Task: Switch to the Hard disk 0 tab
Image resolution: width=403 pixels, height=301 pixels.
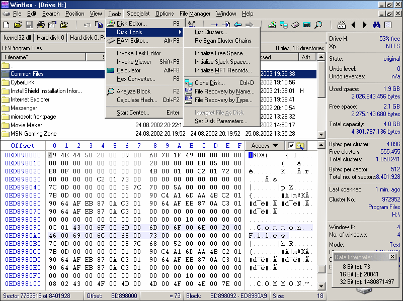Action: pyautogui.click(x=50, y=36)
